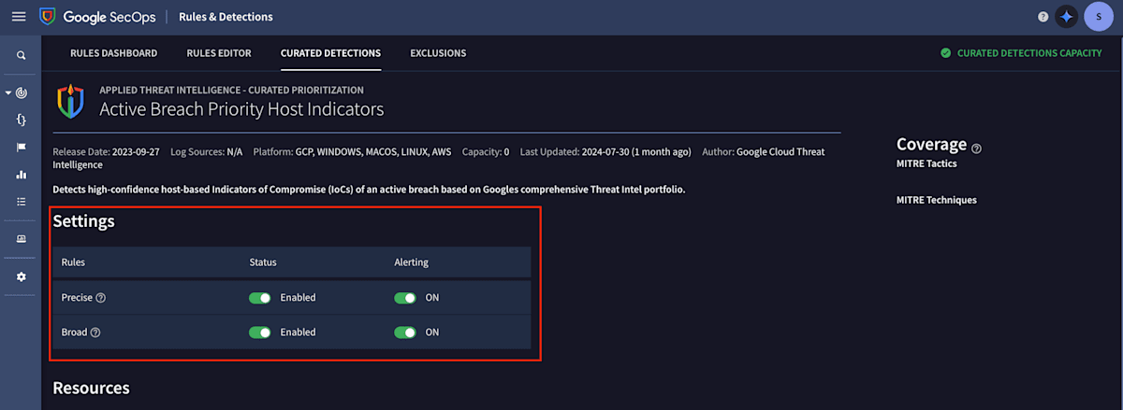The image size is (1123, 410).
Task: Select the Curated Detections tab
Action: pyautogui.click(x=330, y=53)
